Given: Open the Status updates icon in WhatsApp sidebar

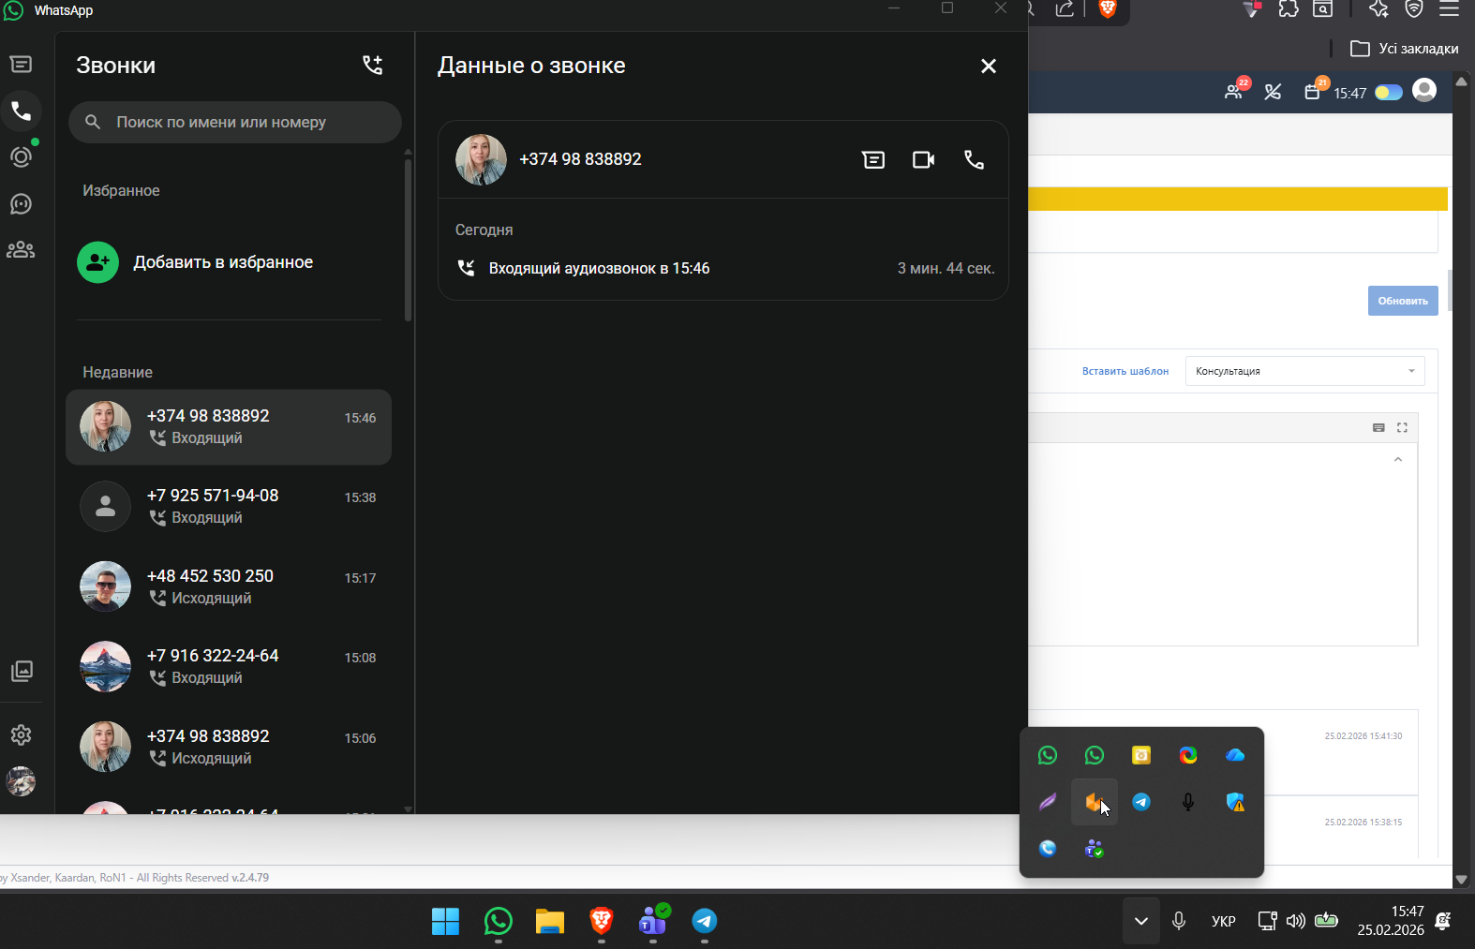Looking at the screenshot, I should click(21, 156).
